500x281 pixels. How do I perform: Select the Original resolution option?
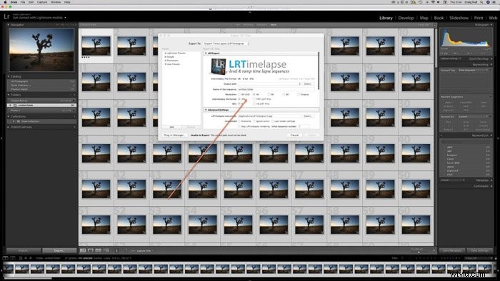point(299,95)
